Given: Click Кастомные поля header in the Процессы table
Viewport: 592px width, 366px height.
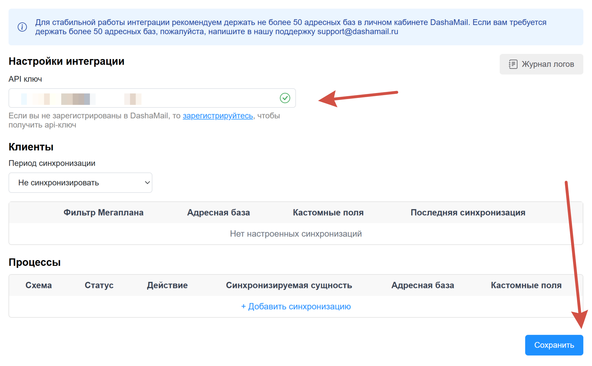Looking at the screenshot, I should point(526,285).
